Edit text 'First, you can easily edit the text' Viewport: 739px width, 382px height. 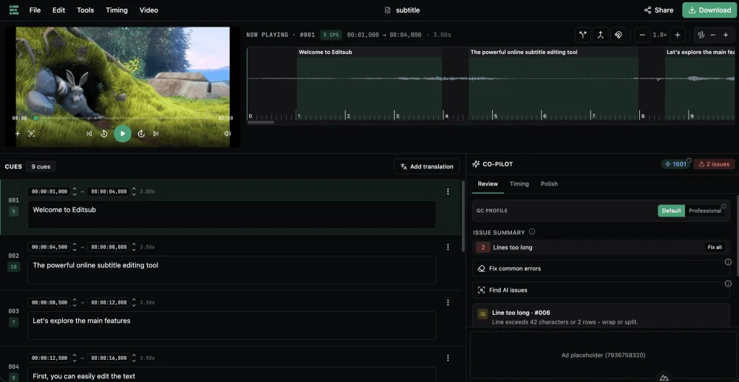[231, 375]
